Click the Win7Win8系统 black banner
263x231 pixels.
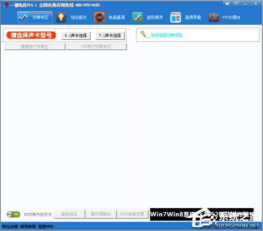(202, 214)
